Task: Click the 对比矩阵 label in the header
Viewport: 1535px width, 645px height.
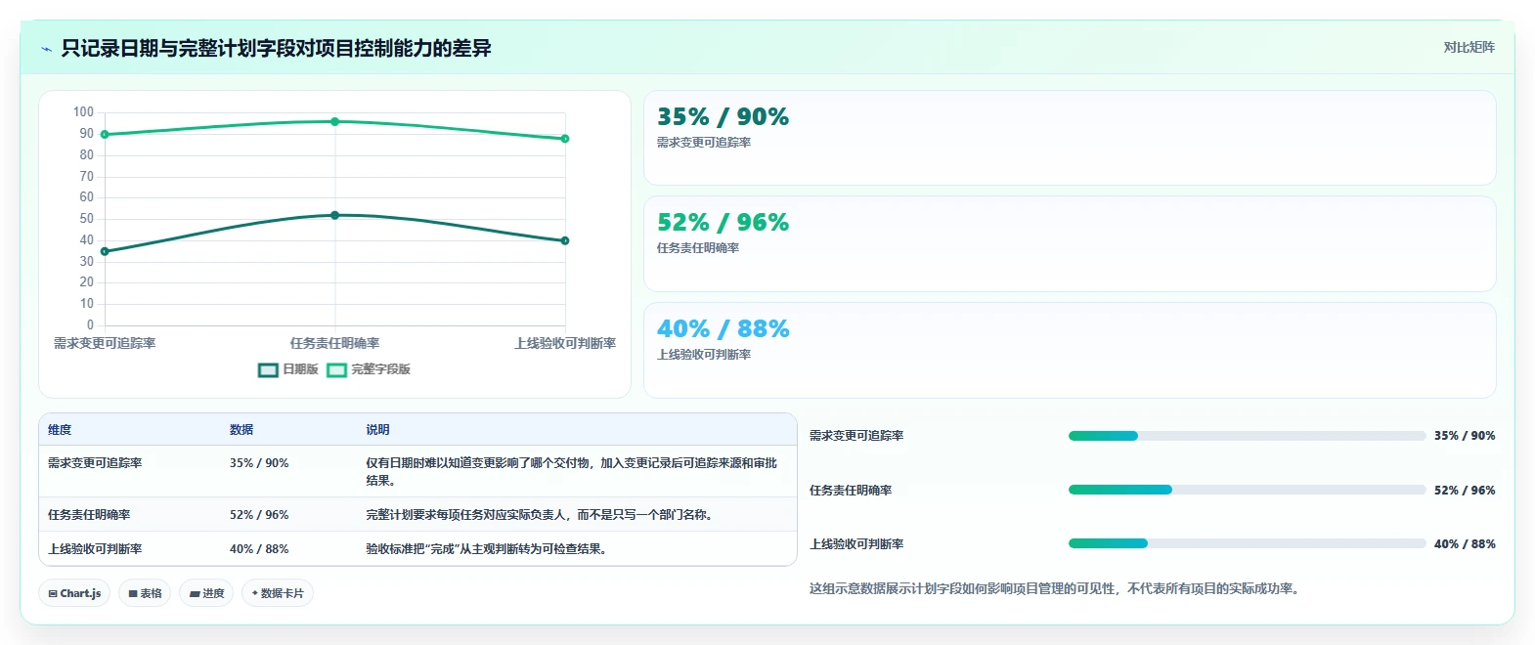Action: (1469, 47)
